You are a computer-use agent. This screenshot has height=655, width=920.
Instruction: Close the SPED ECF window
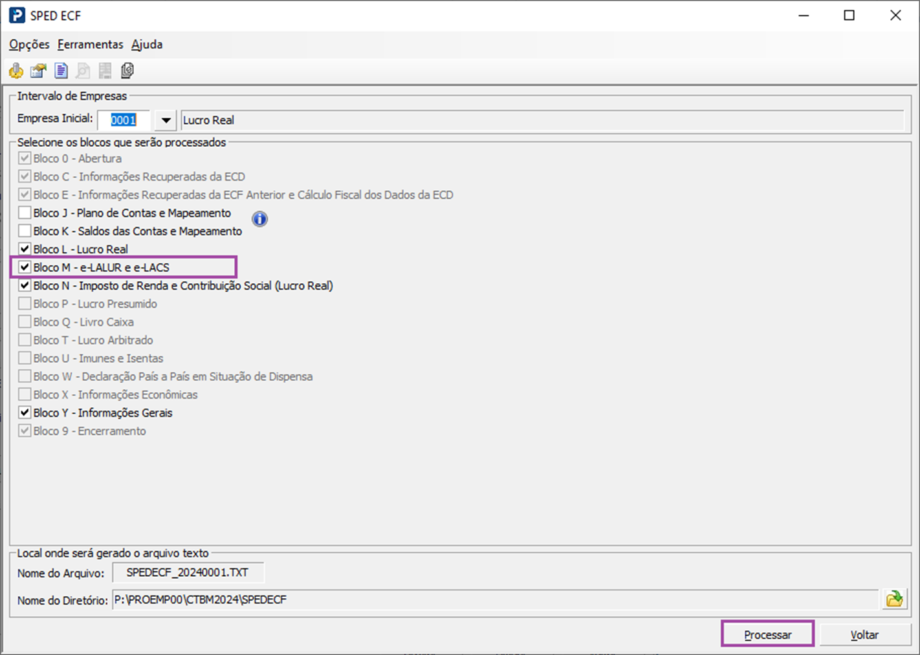tap(895, 16)
